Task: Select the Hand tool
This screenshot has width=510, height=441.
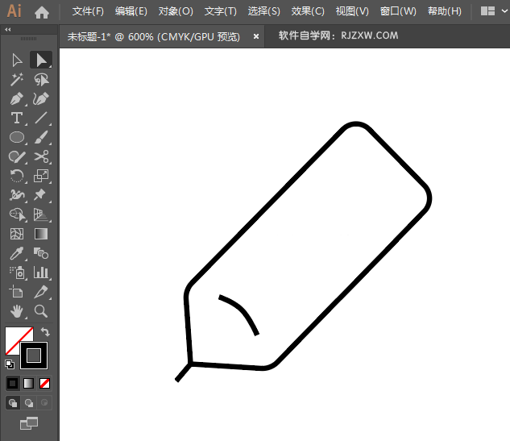Action: pos(17,311)
